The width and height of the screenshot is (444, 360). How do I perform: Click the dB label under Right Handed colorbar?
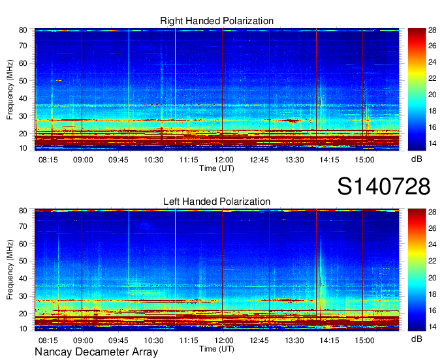pos(417,159)
